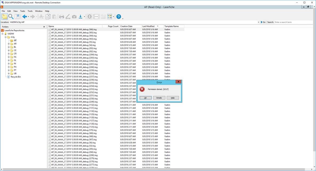Open the Location bar dropdown arrow
Screen dimensions: 316x171
point(258,22)
